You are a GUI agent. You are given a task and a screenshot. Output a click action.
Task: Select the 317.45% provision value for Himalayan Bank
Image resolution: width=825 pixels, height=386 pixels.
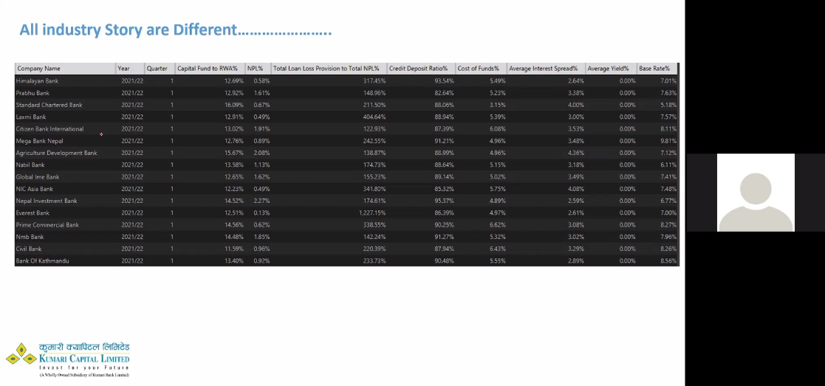point(374,81)
